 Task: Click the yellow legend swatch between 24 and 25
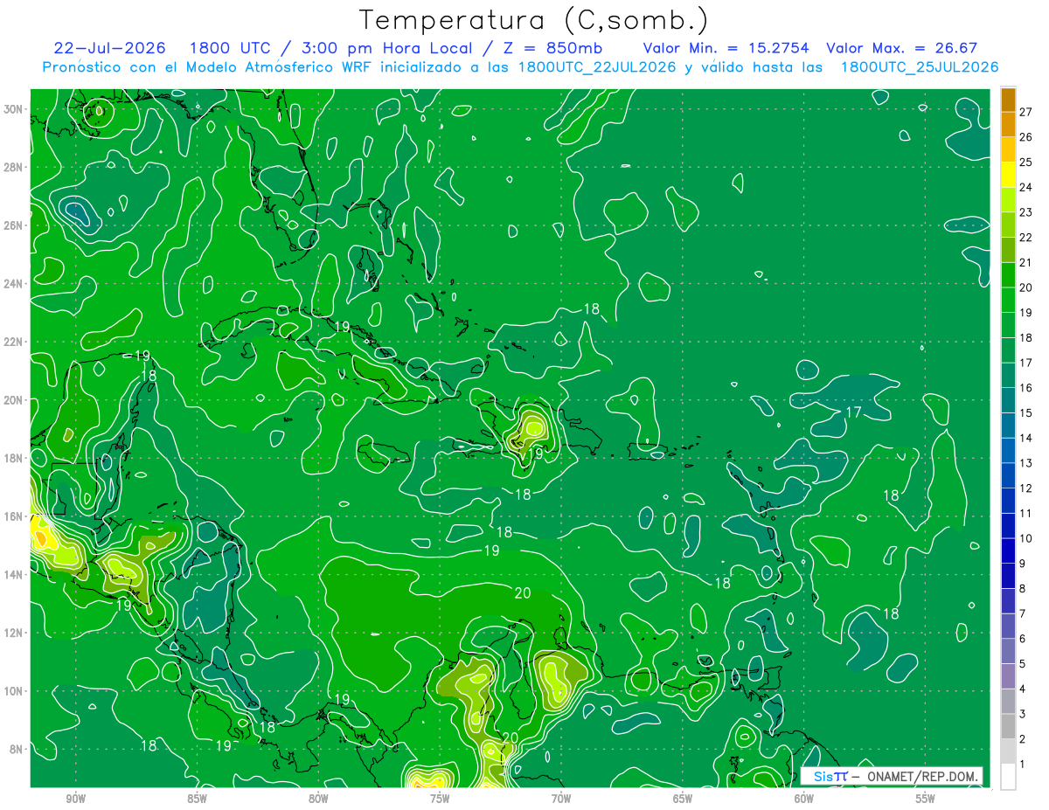coord(1008,175)
